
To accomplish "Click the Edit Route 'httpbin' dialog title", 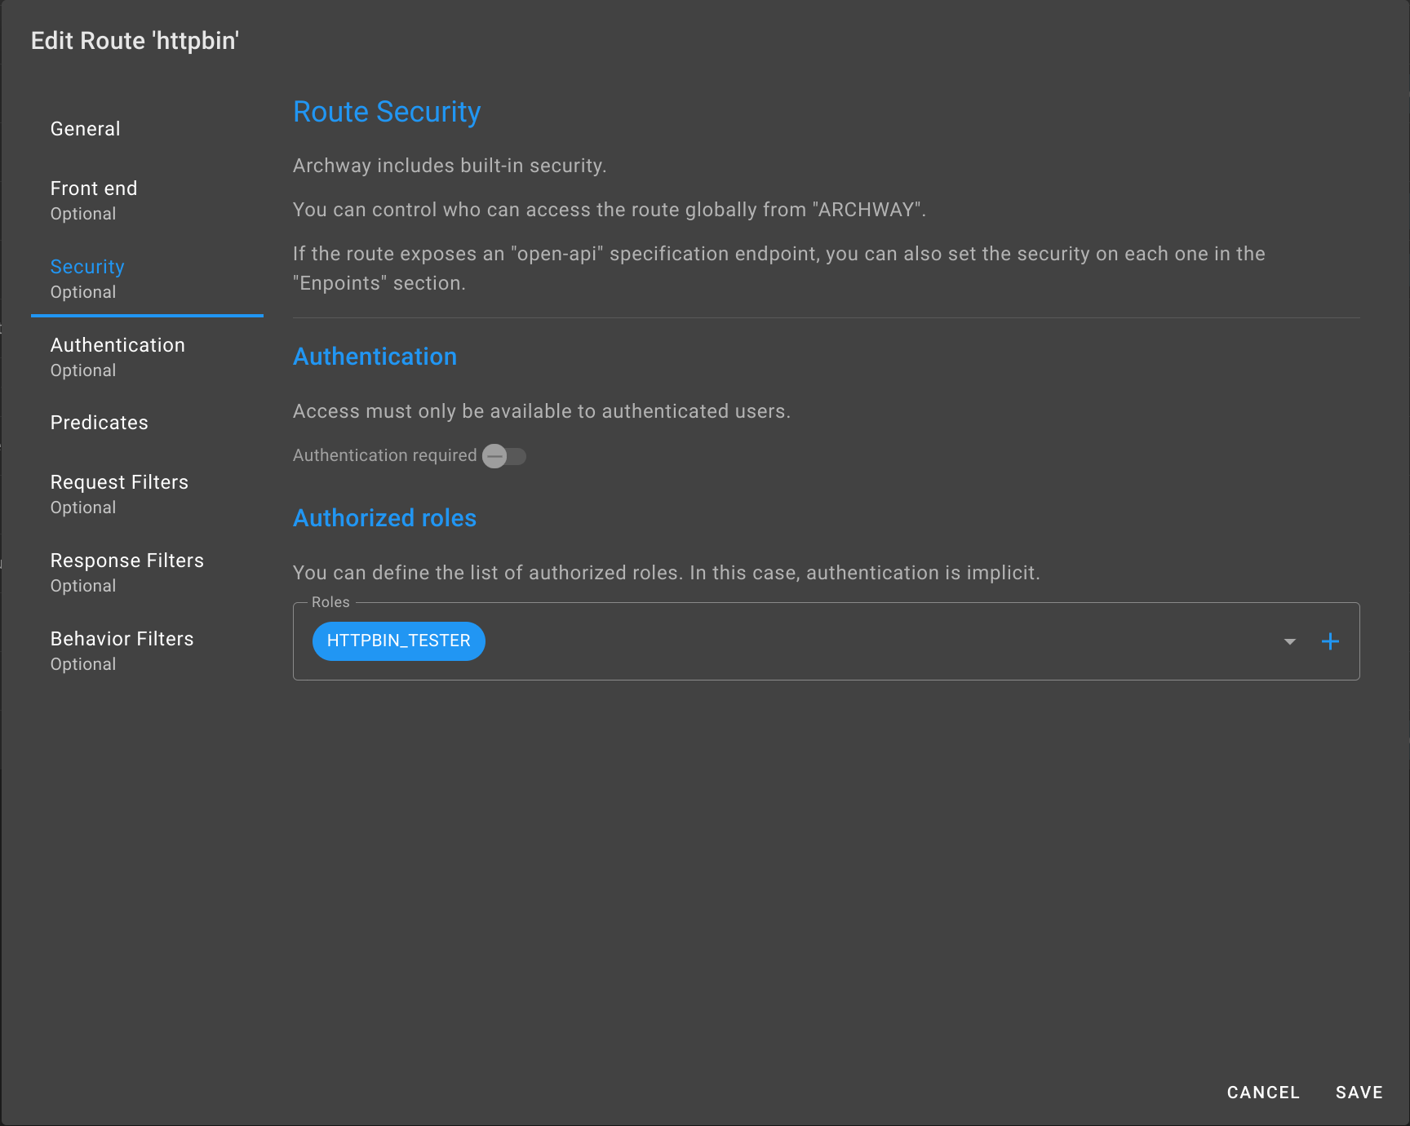I will point(135,41).
